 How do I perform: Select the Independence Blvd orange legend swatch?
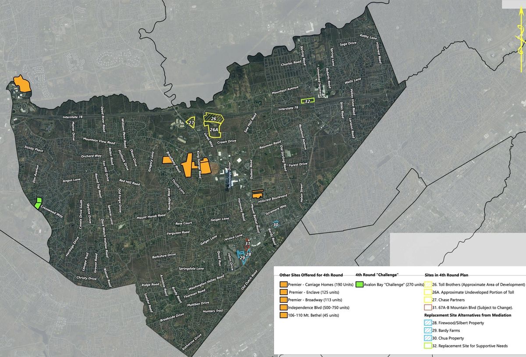point(283,307)
